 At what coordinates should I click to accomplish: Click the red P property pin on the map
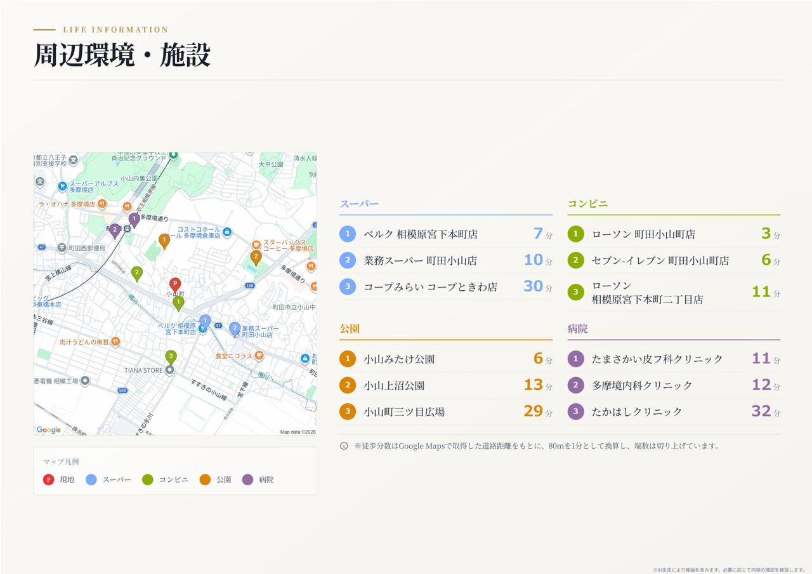(175, 285)
